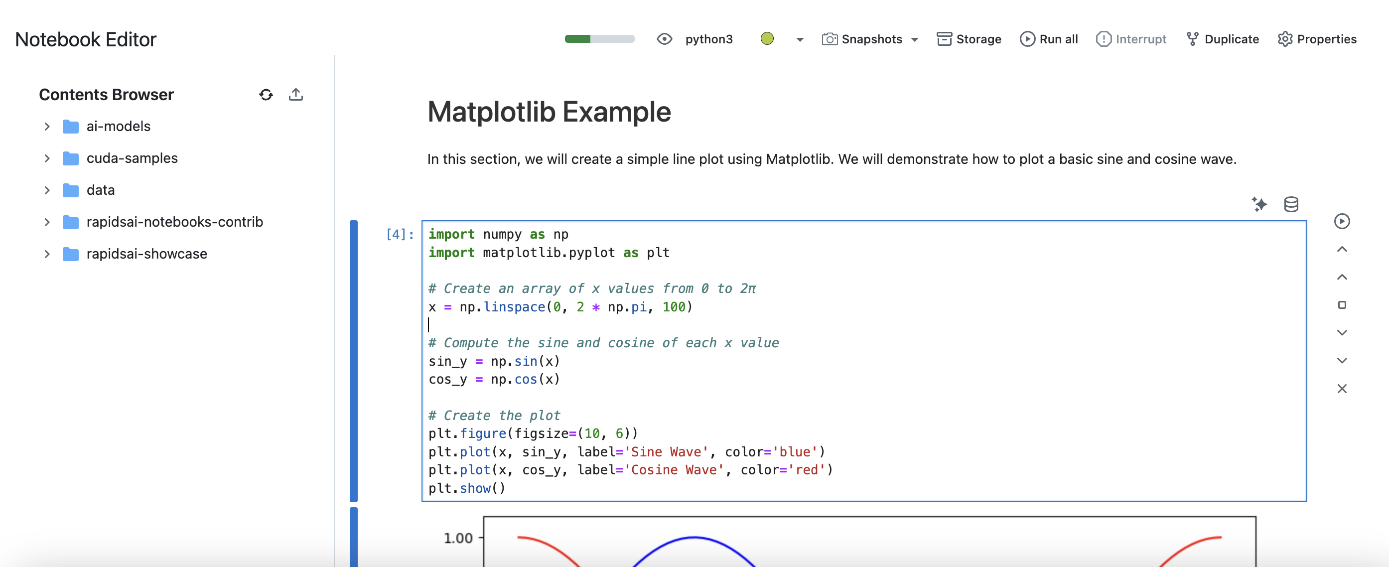The image size is (1389, 567).
Task: Upload a file to Contents Browser
Action: pyautogui.click(x=296, y=94)
